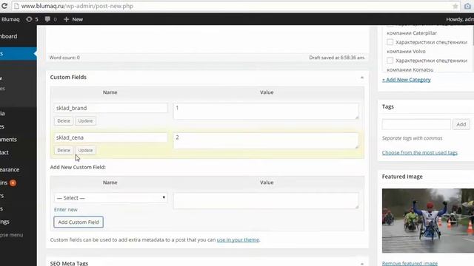Edit value field containing 2

(x=266, y=140)
